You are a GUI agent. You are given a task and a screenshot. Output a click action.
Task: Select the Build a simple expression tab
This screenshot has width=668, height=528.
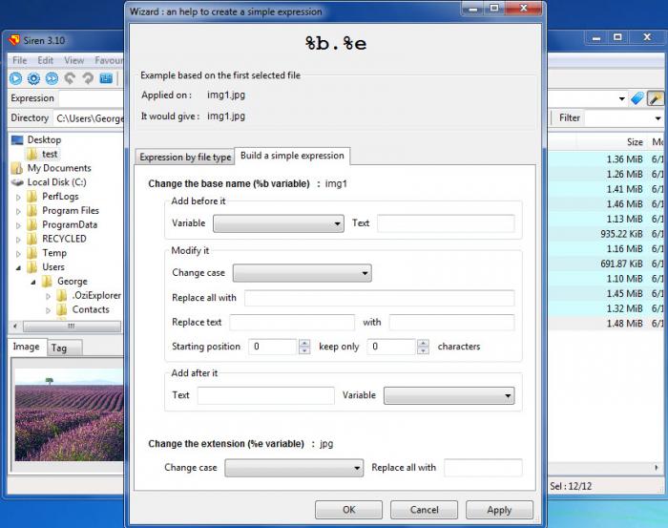(x=292, y=156)
